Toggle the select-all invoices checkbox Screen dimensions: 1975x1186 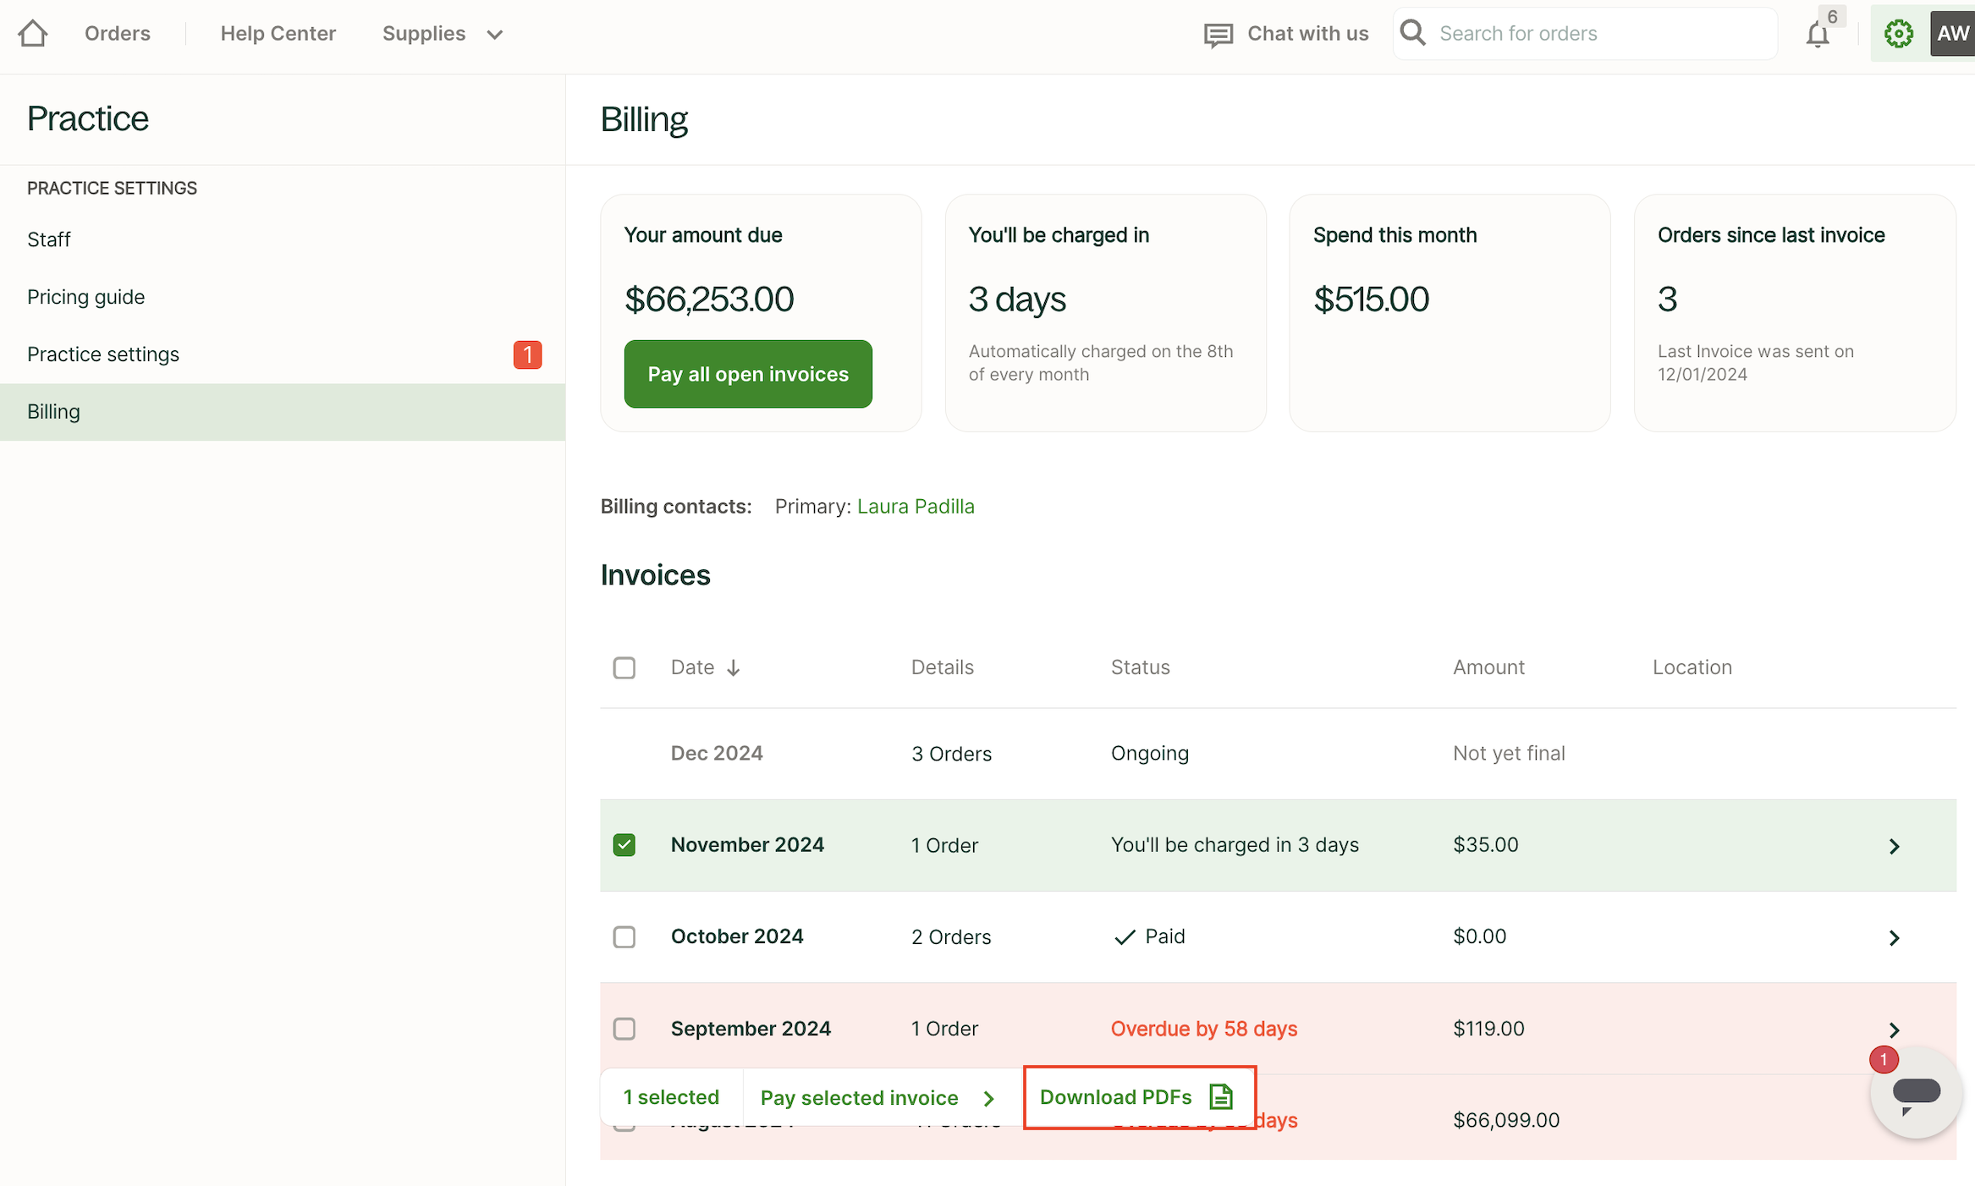[x=624, y=667]
